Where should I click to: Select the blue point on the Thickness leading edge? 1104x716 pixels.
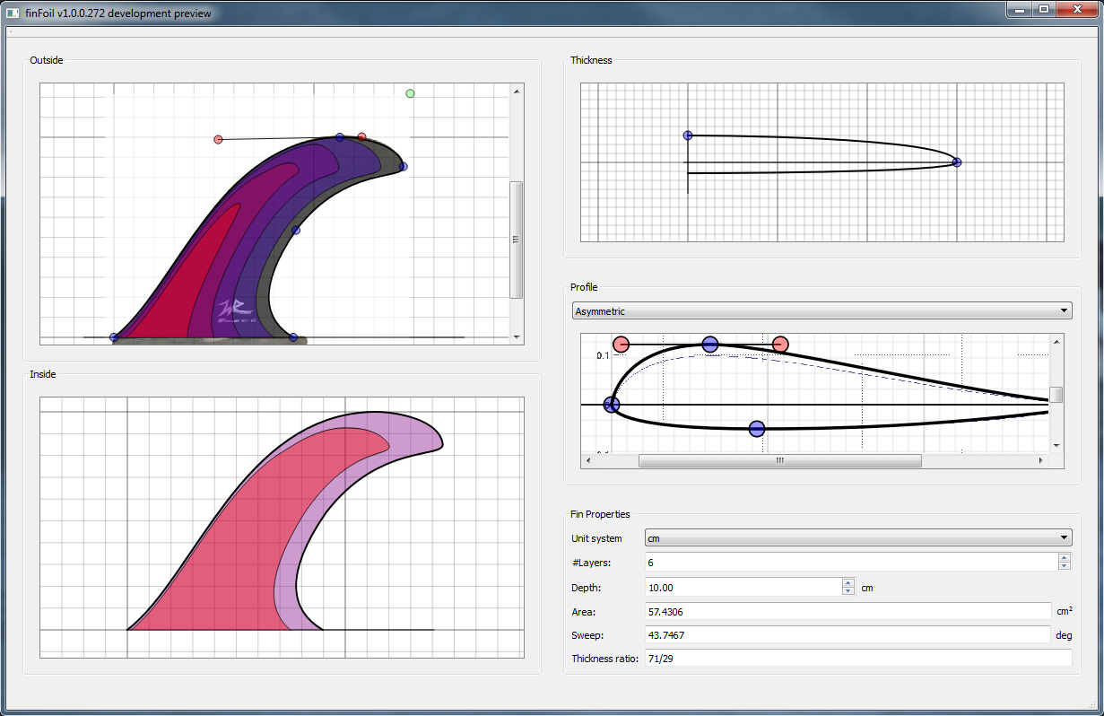pyautogui.click(x=687, y=135)
